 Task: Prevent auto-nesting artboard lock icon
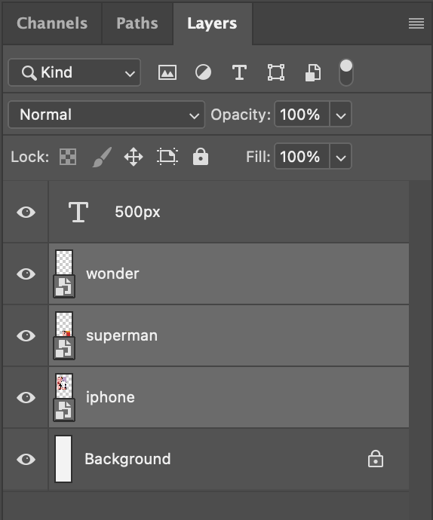pyautogui.click(x=167, y=157)
